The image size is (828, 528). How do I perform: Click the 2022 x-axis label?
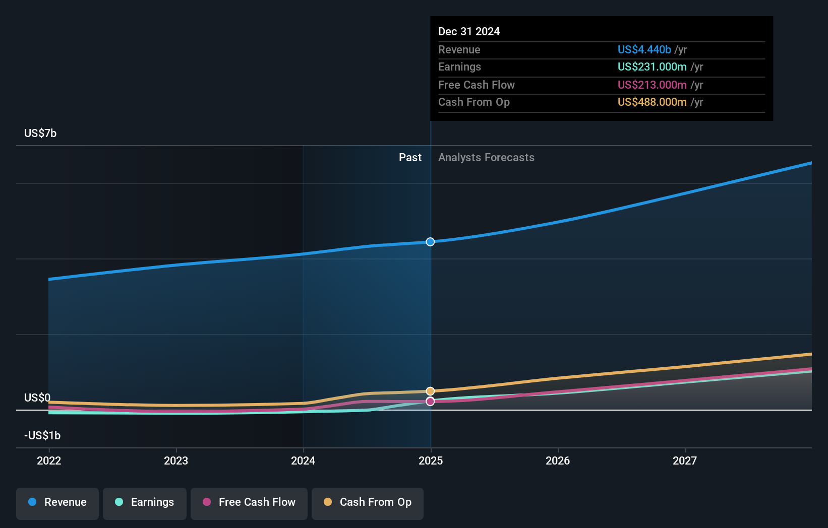pos(49,460)
